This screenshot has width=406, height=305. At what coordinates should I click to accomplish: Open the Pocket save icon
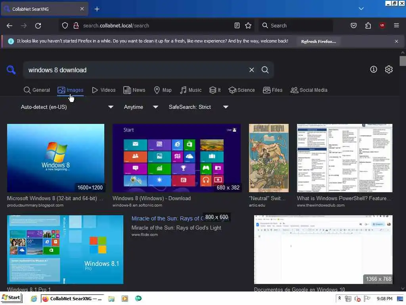354,25
